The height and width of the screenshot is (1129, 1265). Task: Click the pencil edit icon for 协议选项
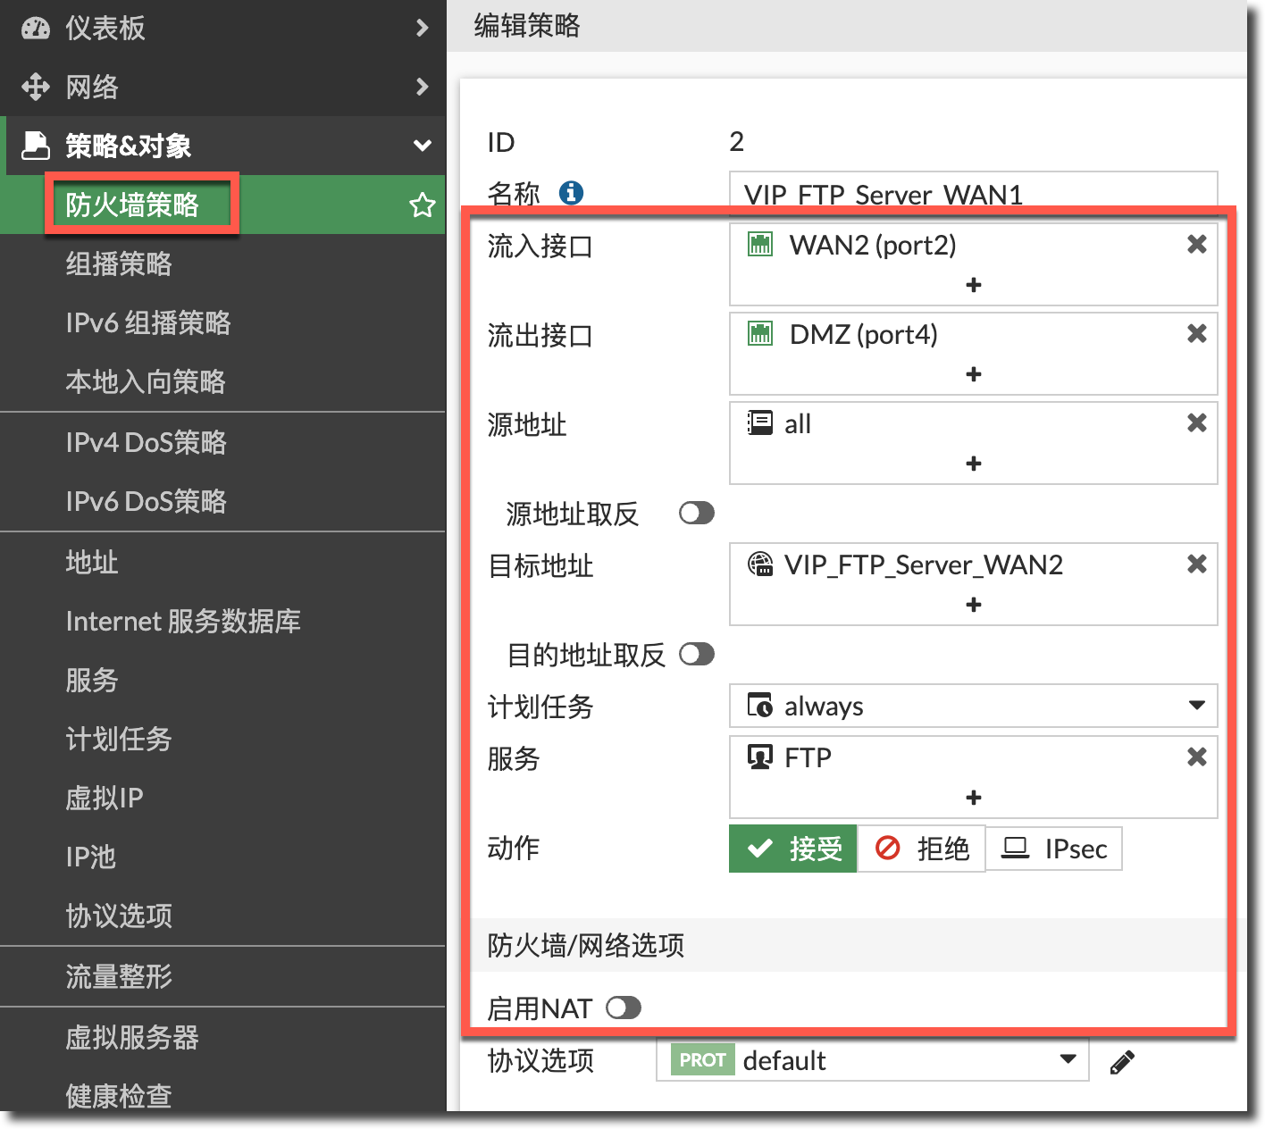1122,1062
